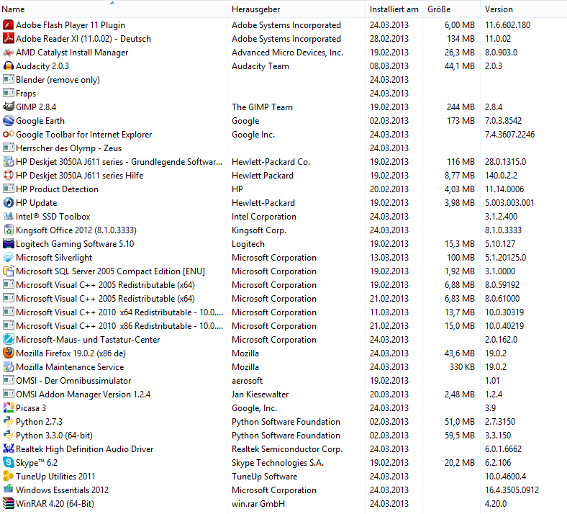567x514 pixels.
Task: Click the Version column header
Action: click(x=499, y=9)
